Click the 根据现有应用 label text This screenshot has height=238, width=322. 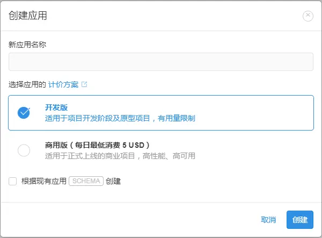click(43, 181)
